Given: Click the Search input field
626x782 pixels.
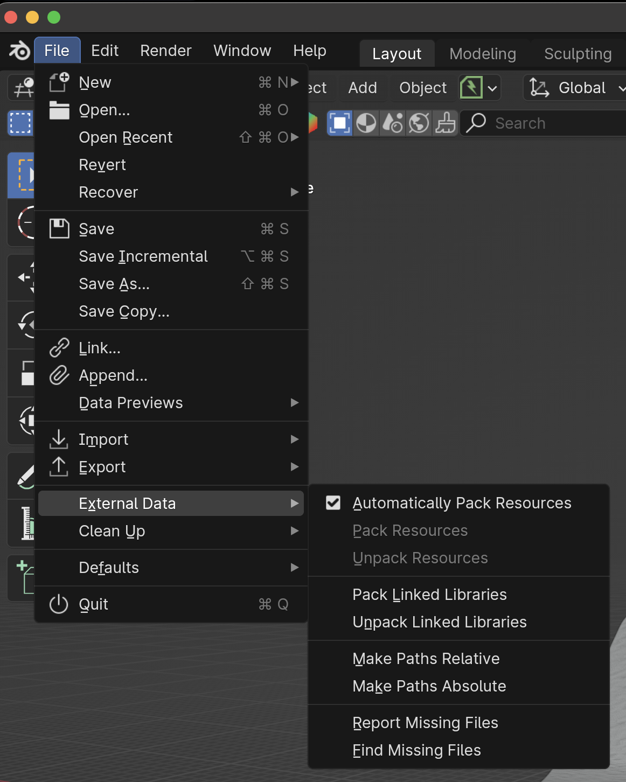Looking at the screenshot, I should coord(544,123).
